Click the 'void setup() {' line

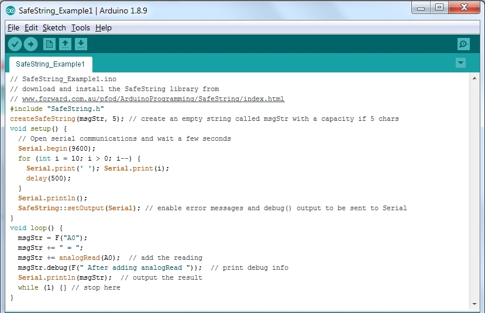tap(39, 128)
